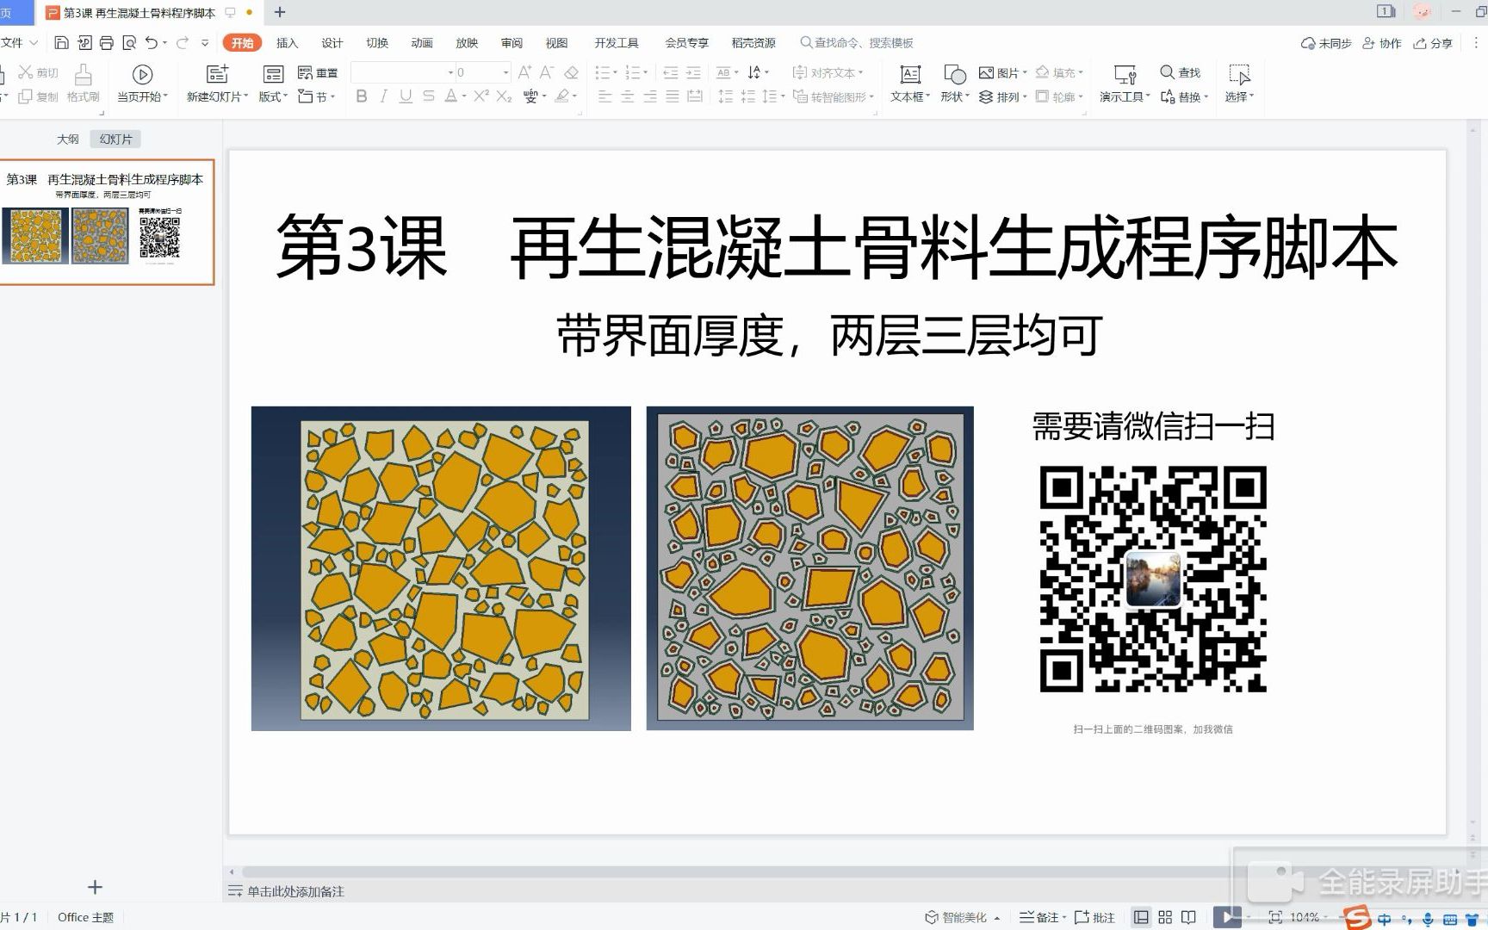Click the Print icon in quick access bar
Viewport: 1488px width, 930px height.
pyautogui.click(x=107, y=43)
